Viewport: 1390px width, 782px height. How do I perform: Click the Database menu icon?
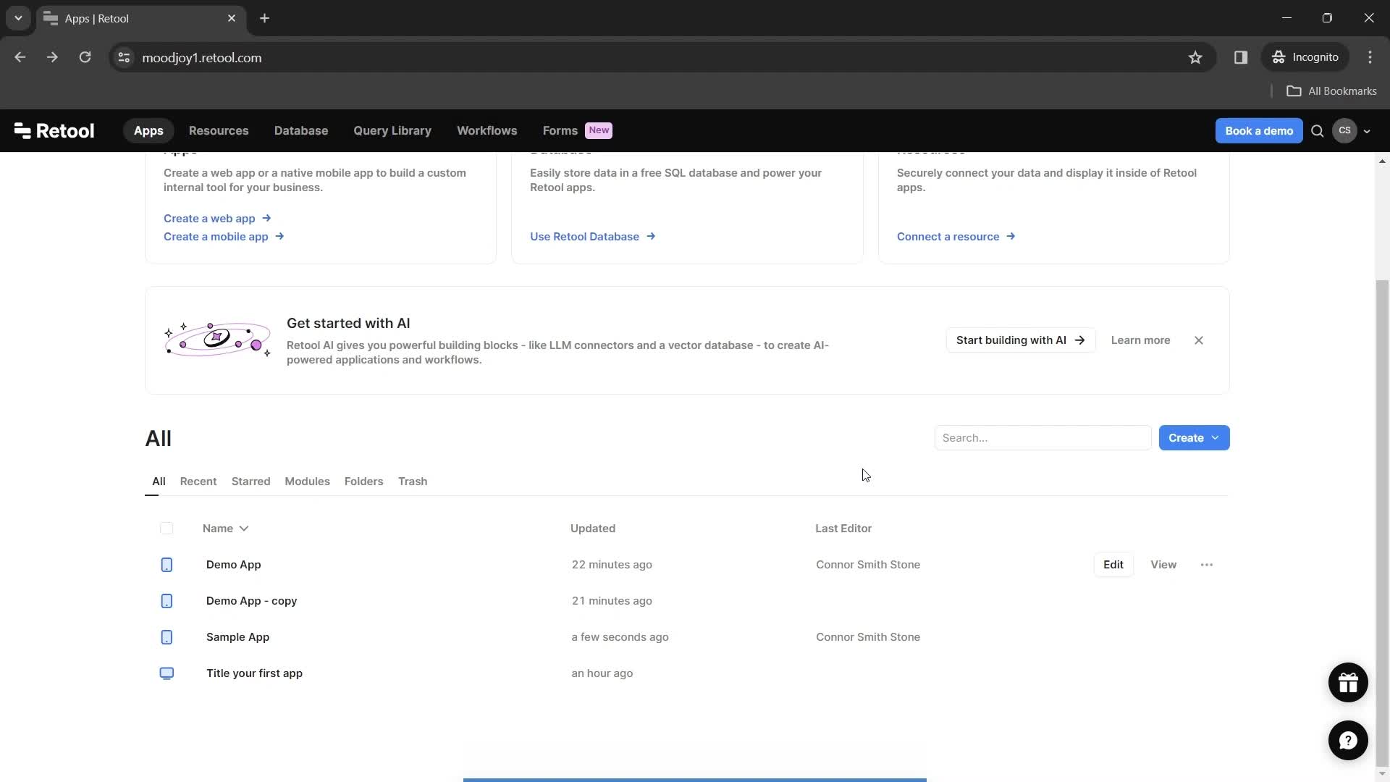(300, 130)
